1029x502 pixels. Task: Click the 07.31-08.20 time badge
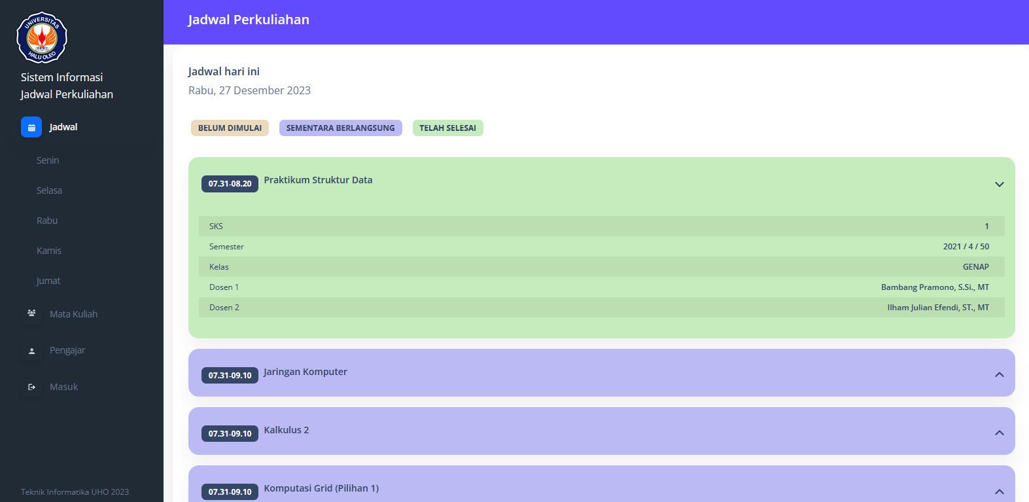coord(230,184)
